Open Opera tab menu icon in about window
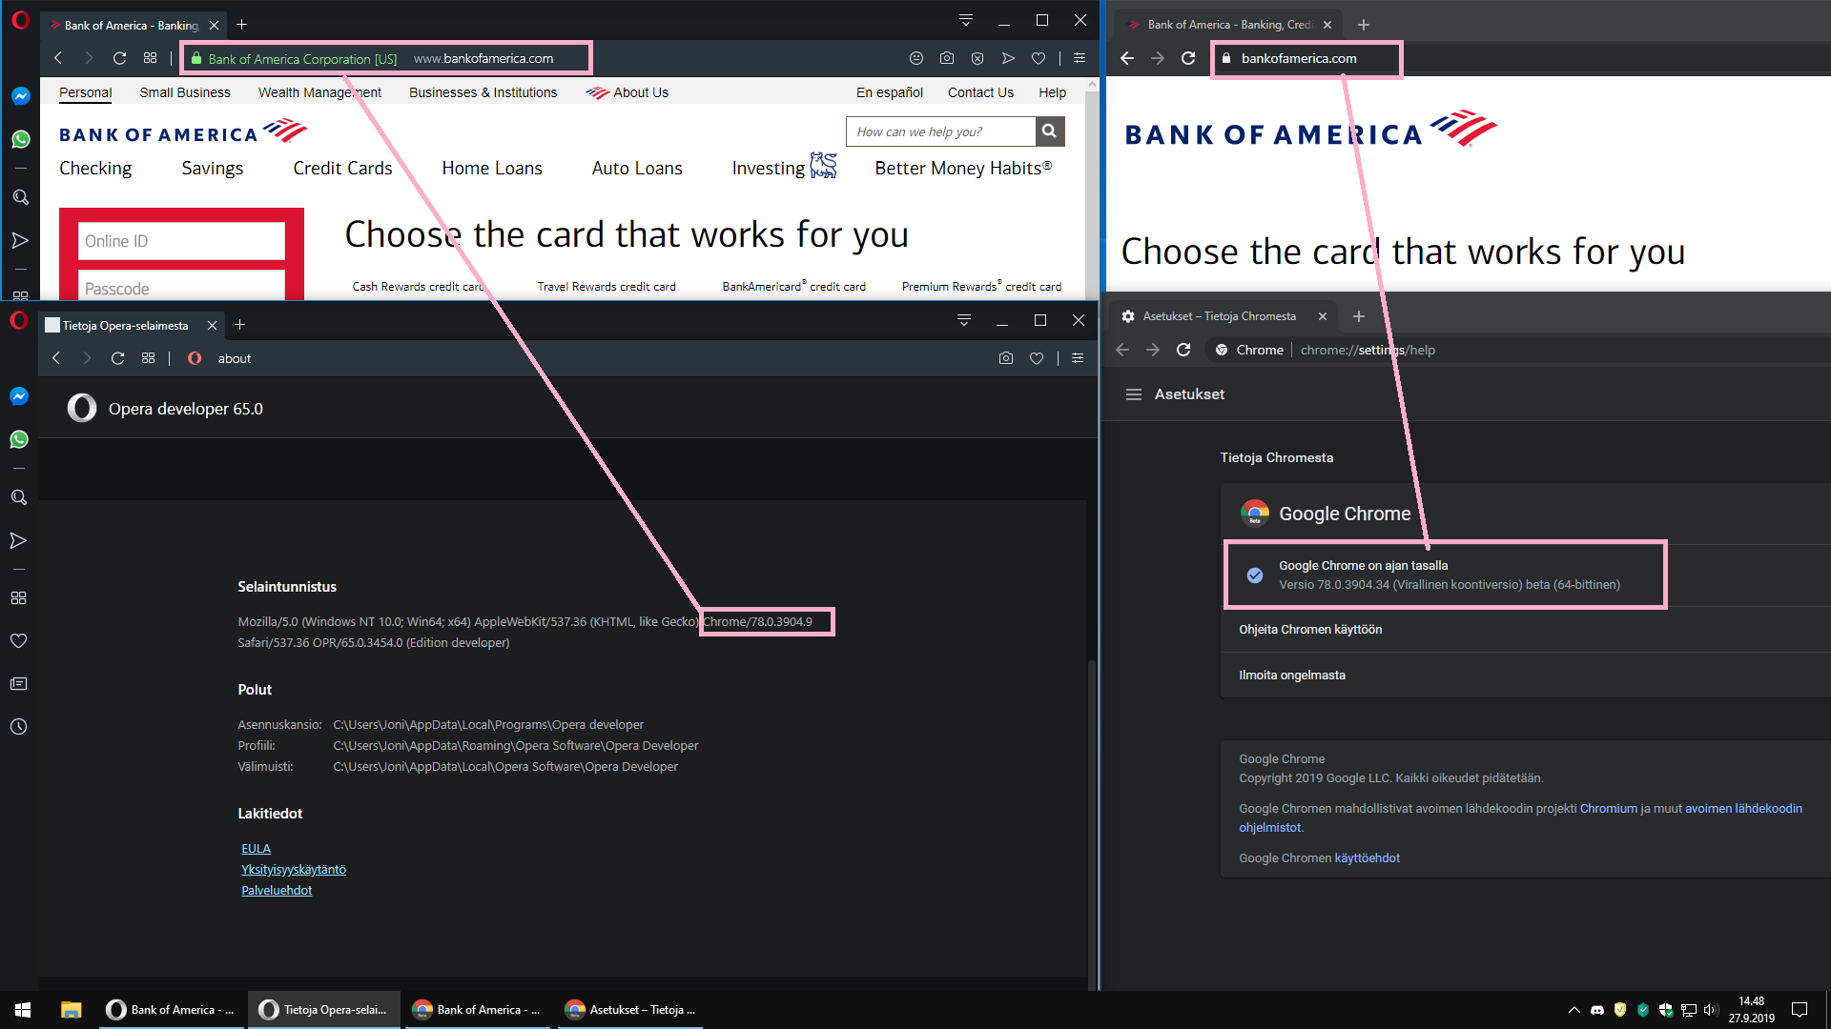 (x=964, y=321)
